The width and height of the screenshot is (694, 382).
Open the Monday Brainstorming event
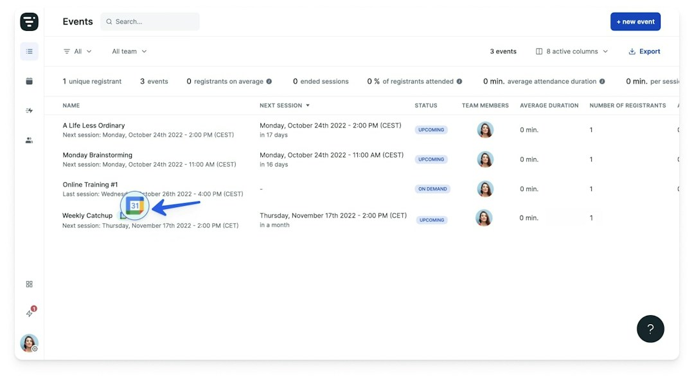[98, 155]
